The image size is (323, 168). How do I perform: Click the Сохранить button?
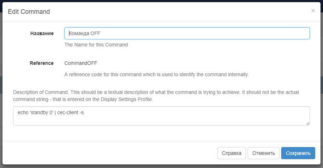pyautogui.click(x=298, y=153)
